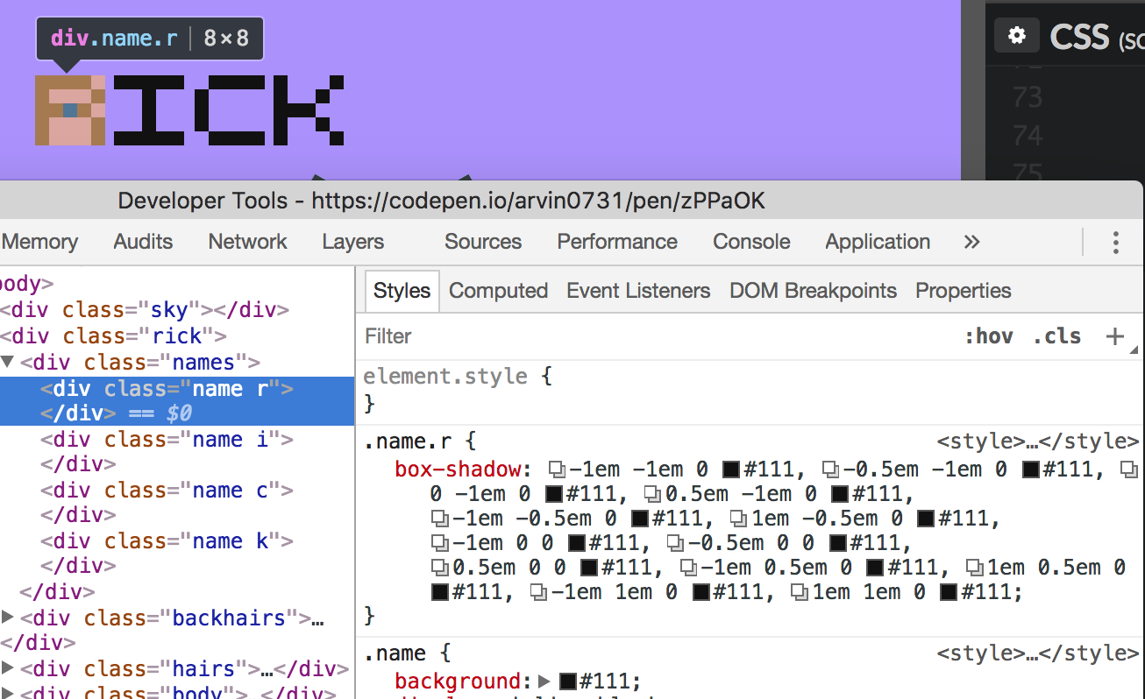The width and height of the screenshot is (1145, 699).
Task: Select the div class="sky" node
Action: click(145, 310)
